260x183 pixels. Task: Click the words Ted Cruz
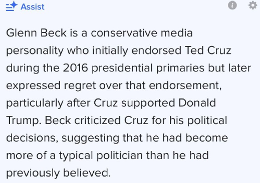coord(208,50)
